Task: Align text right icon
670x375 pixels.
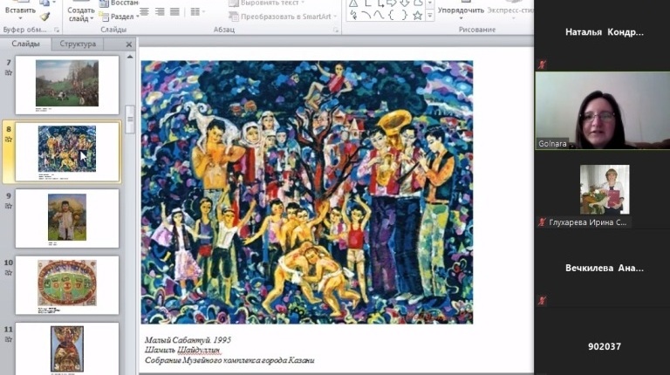Action: [160, 12]
